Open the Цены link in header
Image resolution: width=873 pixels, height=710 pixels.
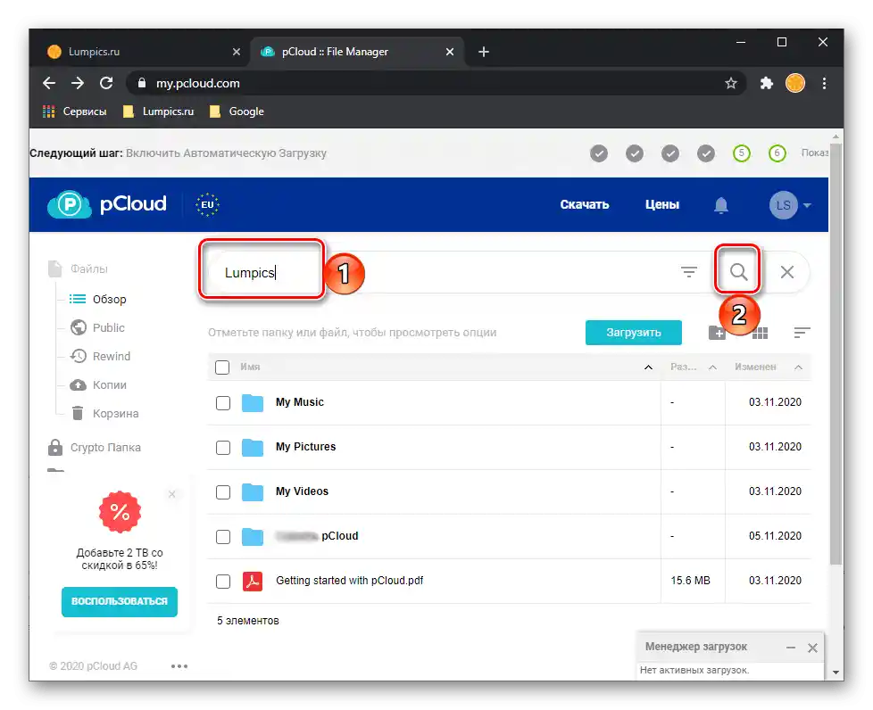(x=661, y=205)
